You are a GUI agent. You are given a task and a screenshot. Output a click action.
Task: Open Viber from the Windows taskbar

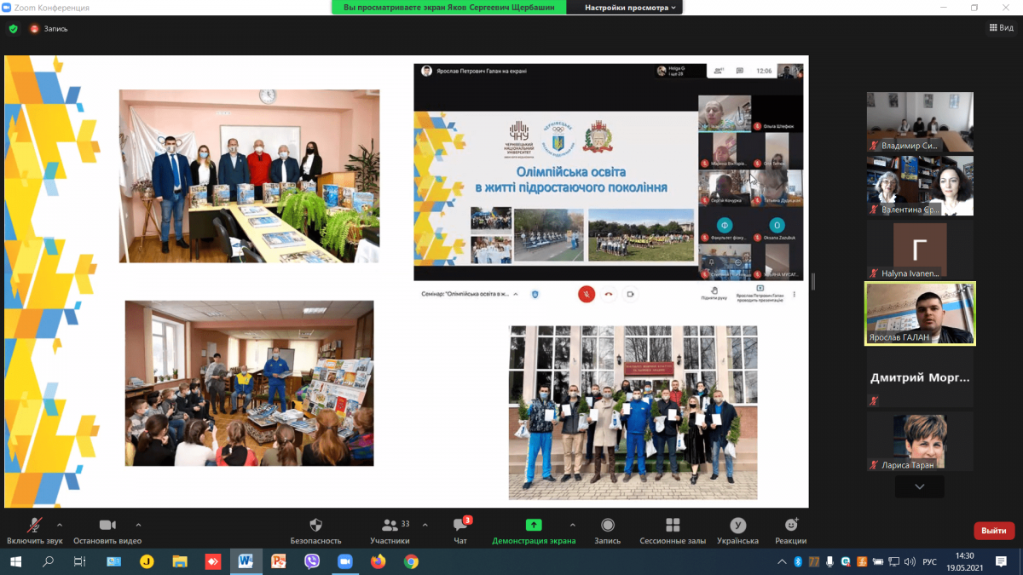click(311, 562)
